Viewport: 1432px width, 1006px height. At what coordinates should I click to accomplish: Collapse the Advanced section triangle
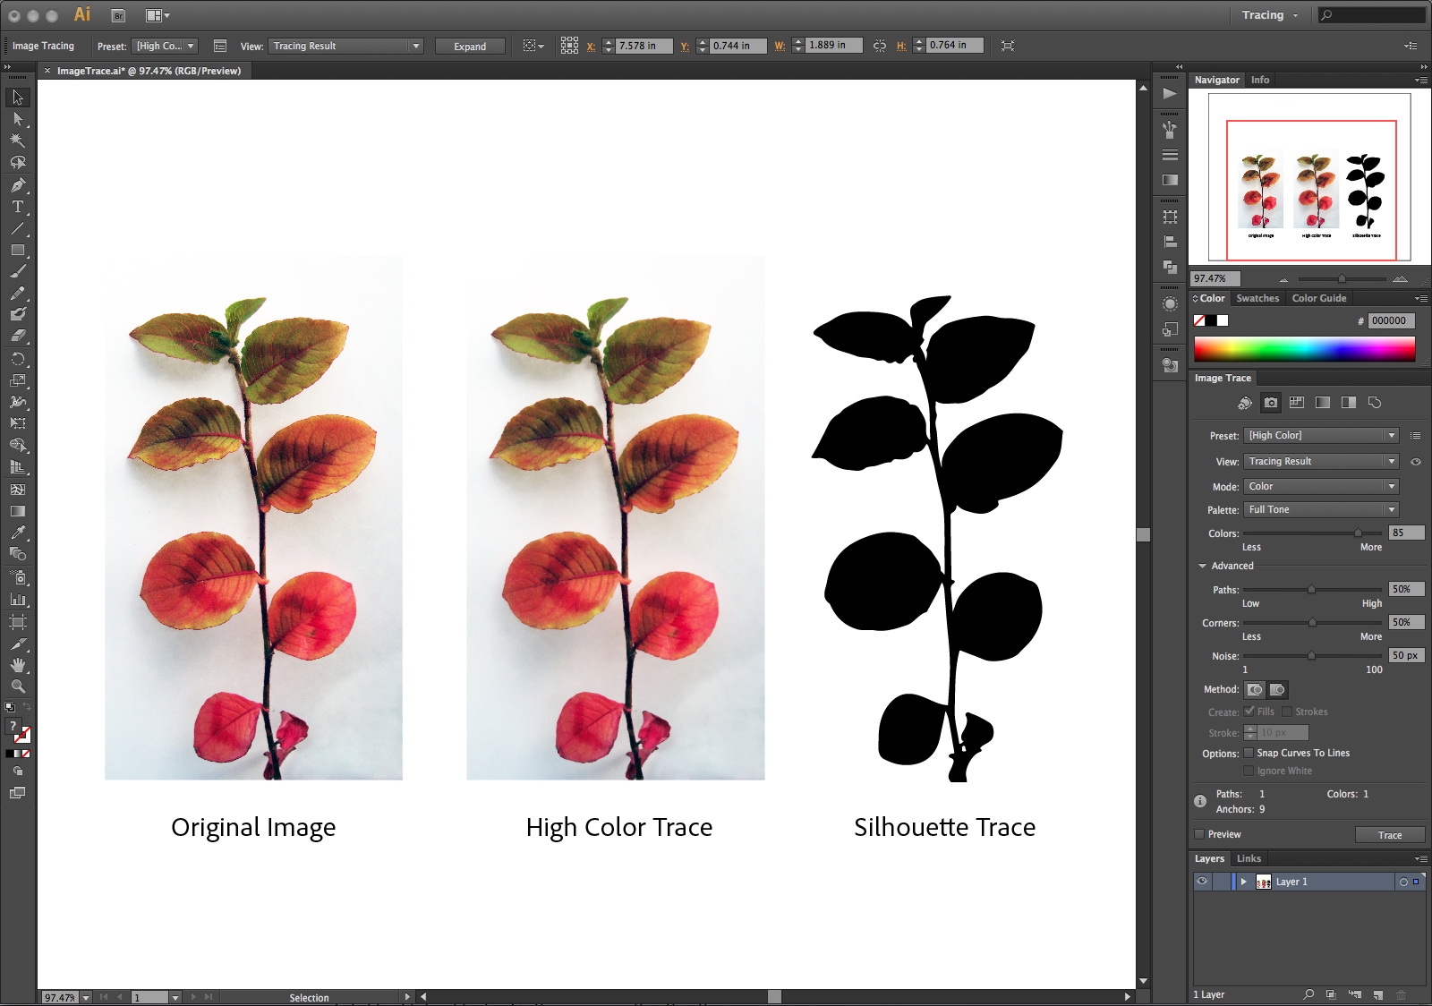coord(1202,566)
